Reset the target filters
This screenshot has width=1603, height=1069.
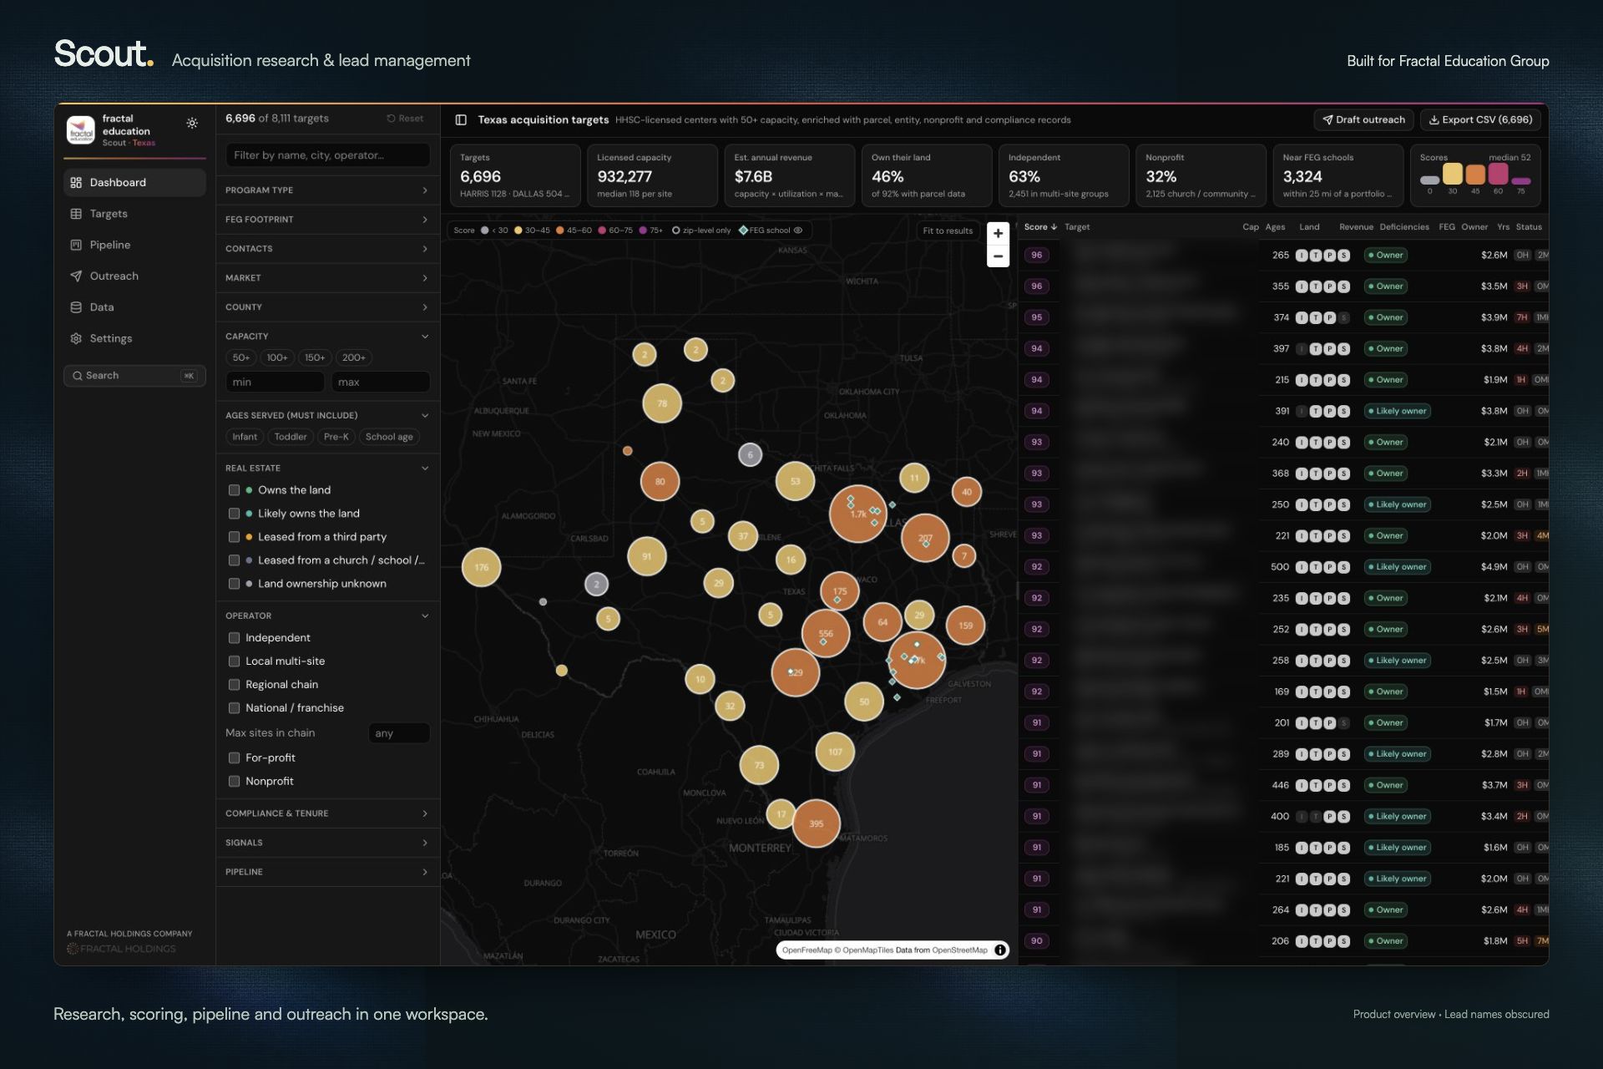coord(405,119)
